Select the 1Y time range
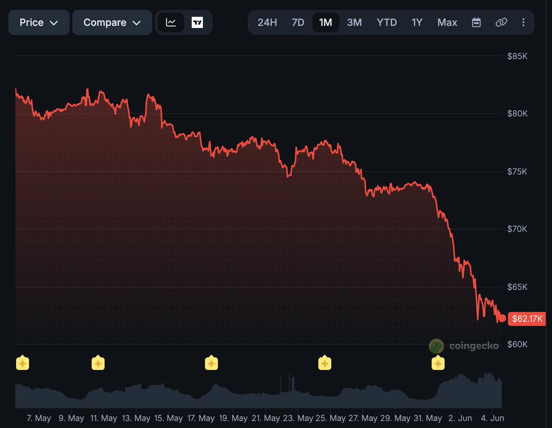Viewport: 552px width, 428px height. [417, 23]
